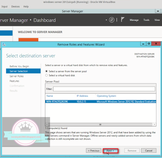Minimize the Server Manager window
This screenshot has width=162, height=158.
point(158,11)
